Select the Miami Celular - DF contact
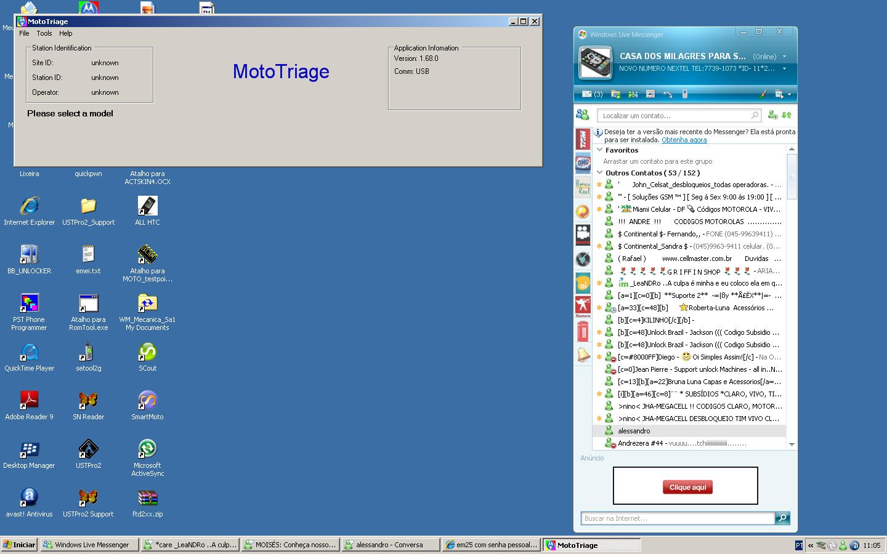 [689, 209]
